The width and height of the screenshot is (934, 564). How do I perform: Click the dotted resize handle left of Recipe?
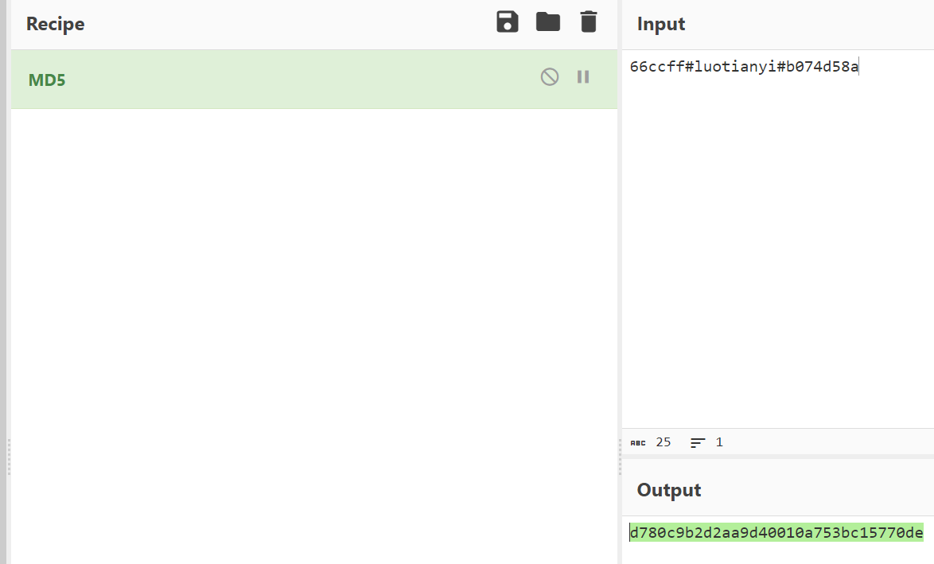pyautogui.click(x=9, y=457)
